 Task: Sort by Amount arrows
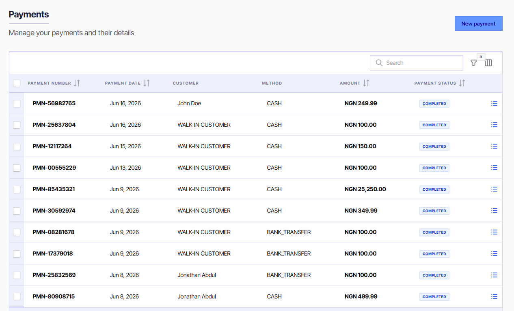tap(366, 83)
